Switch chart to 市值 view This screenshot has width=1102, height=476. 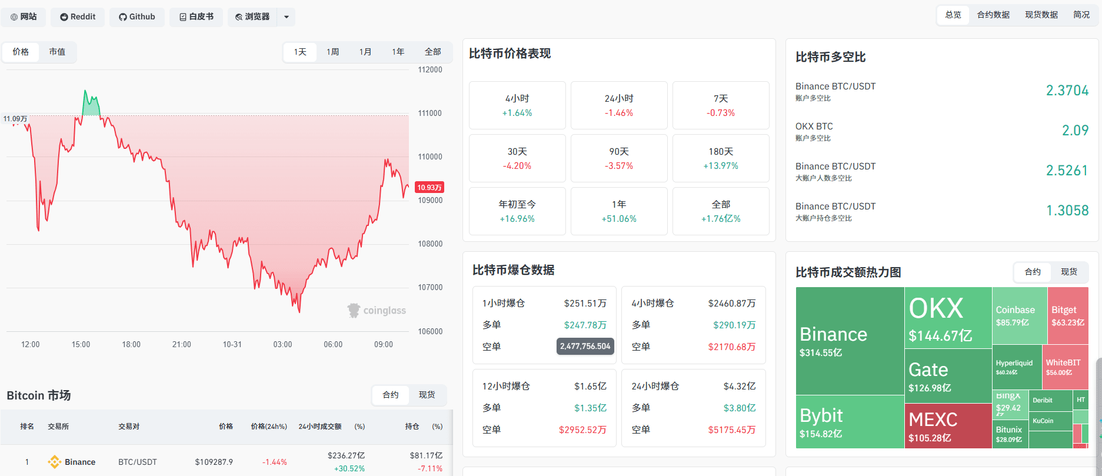[57, 52]
